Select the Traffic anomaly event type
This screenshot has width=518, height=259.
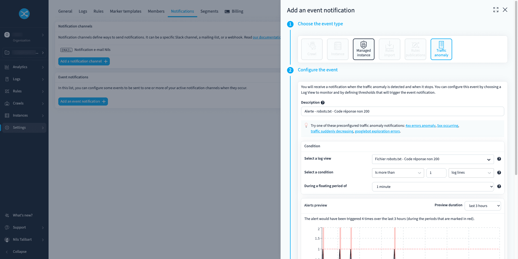pos(441,49)
